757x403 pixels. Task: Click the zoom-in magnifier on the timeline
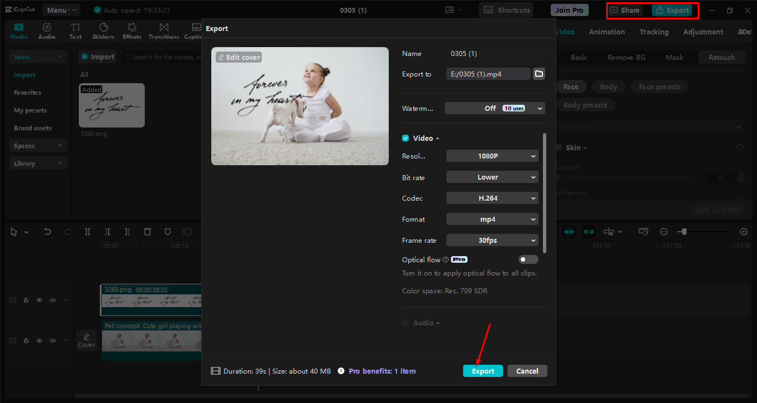[x=744, y=231]
